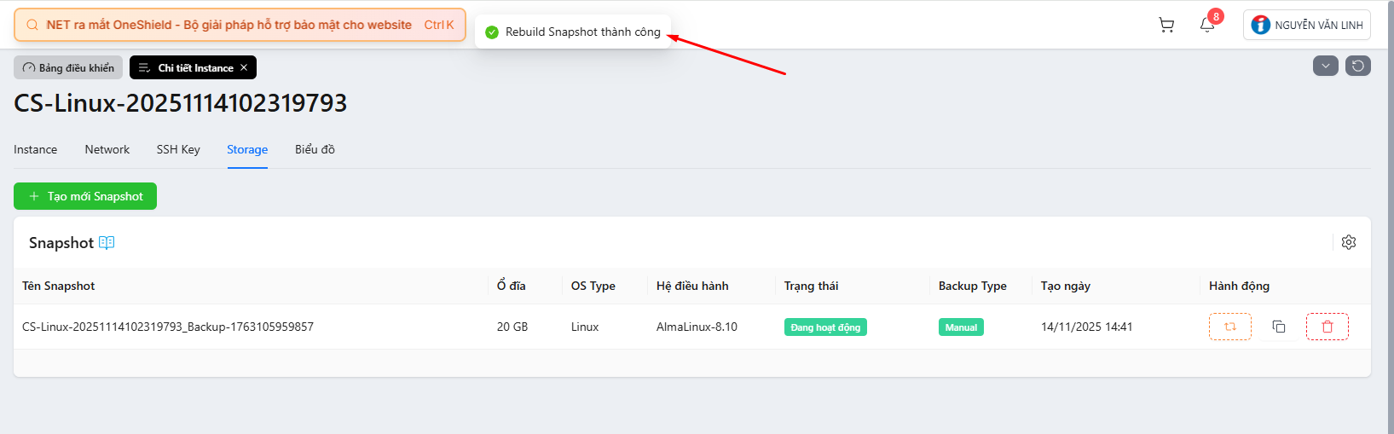
Task: Open the Snapshot table settings gear
Action: click(x=1349, y=242)
